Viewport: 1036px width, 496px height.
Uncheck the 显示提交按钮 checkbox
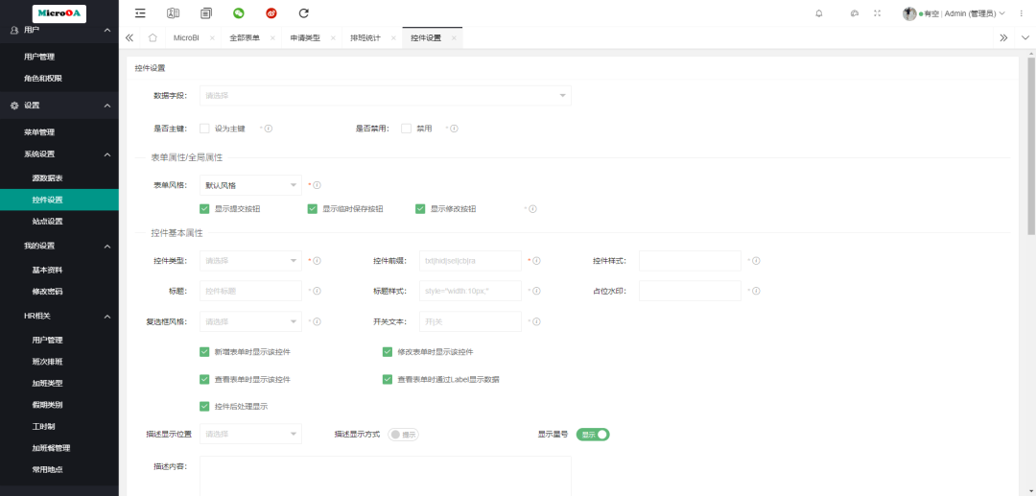coord(204,208)
